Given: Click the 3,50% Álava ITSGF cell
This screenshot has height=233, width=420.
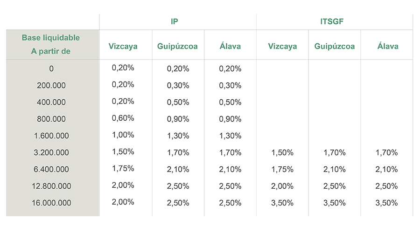Looking at the screenshot, I should [388, 203].
